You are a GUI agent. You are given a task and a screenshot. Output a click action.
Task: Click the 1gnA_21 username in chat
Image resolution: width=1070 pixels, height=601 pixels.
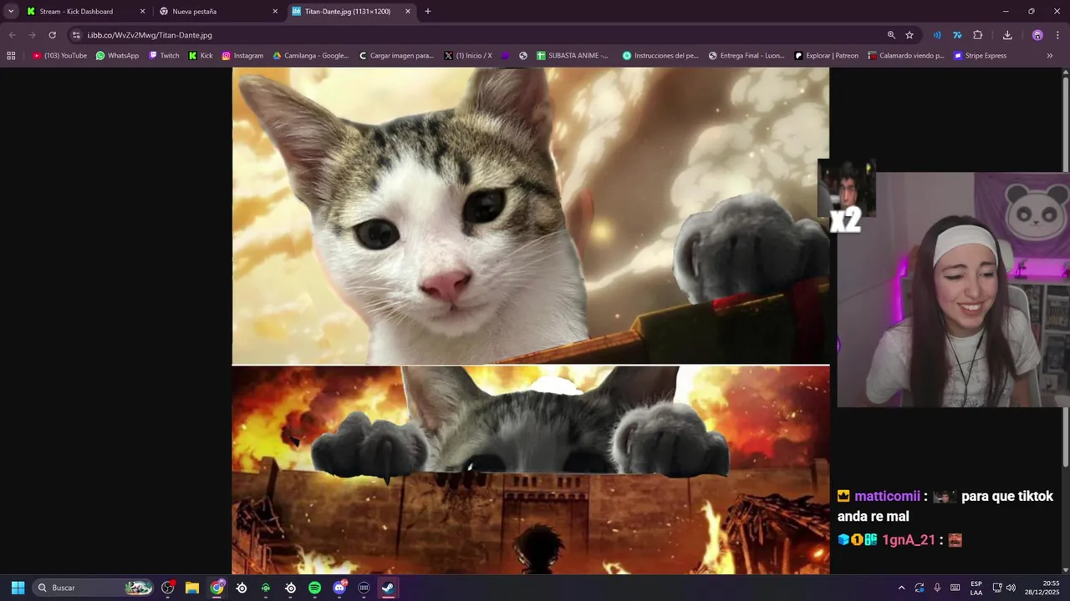[909, 540]
